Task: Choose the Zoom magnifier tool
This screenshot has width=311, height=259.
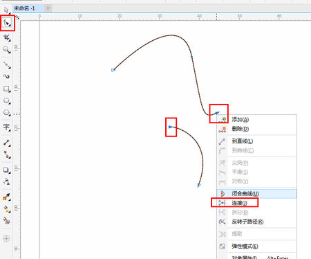Action: (6, 50)
